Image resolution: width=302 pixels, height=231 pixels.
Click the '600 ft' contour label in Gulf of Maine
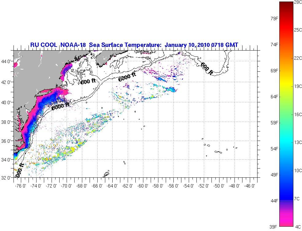point(88,81)
